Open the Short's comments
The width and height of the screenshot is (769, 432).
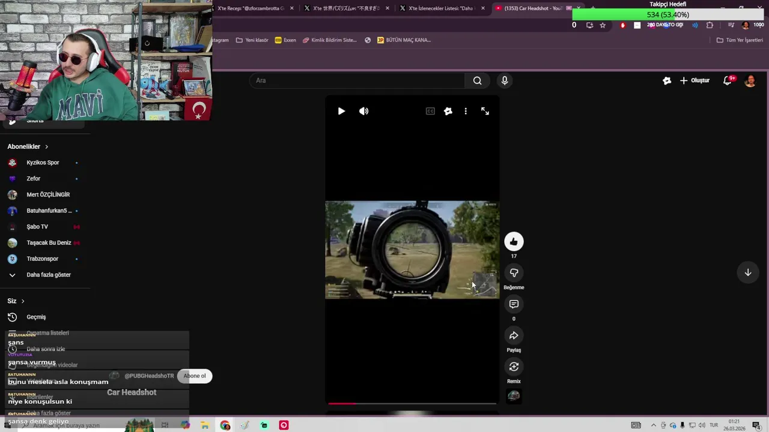tap(514, 304)
